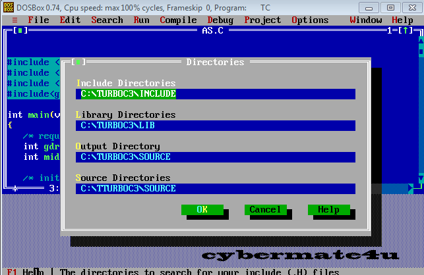Click the window number 1 indicator

tap(390, 30)
